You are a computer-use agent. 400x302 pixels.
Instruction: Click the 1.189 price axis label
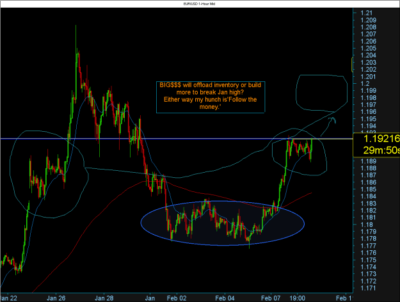pyautogui.click(x=368, y=161)
